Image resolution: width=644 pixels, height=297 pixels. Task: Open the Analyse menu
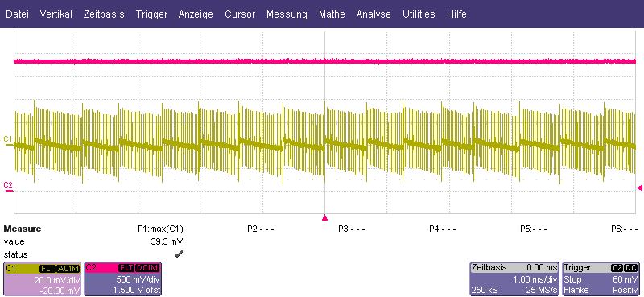374,14
